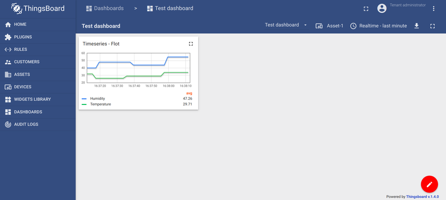Open the Plugins section

pyautogui.click(x=38, y=37)
